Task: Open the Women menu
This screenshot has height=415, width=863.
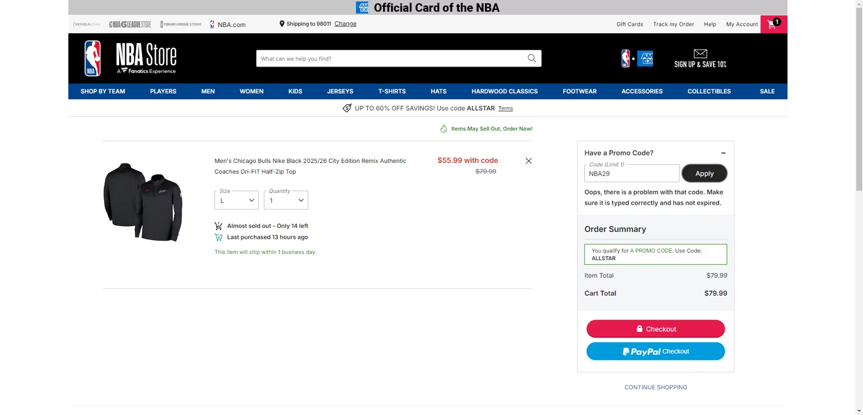Action: [251, 91]
